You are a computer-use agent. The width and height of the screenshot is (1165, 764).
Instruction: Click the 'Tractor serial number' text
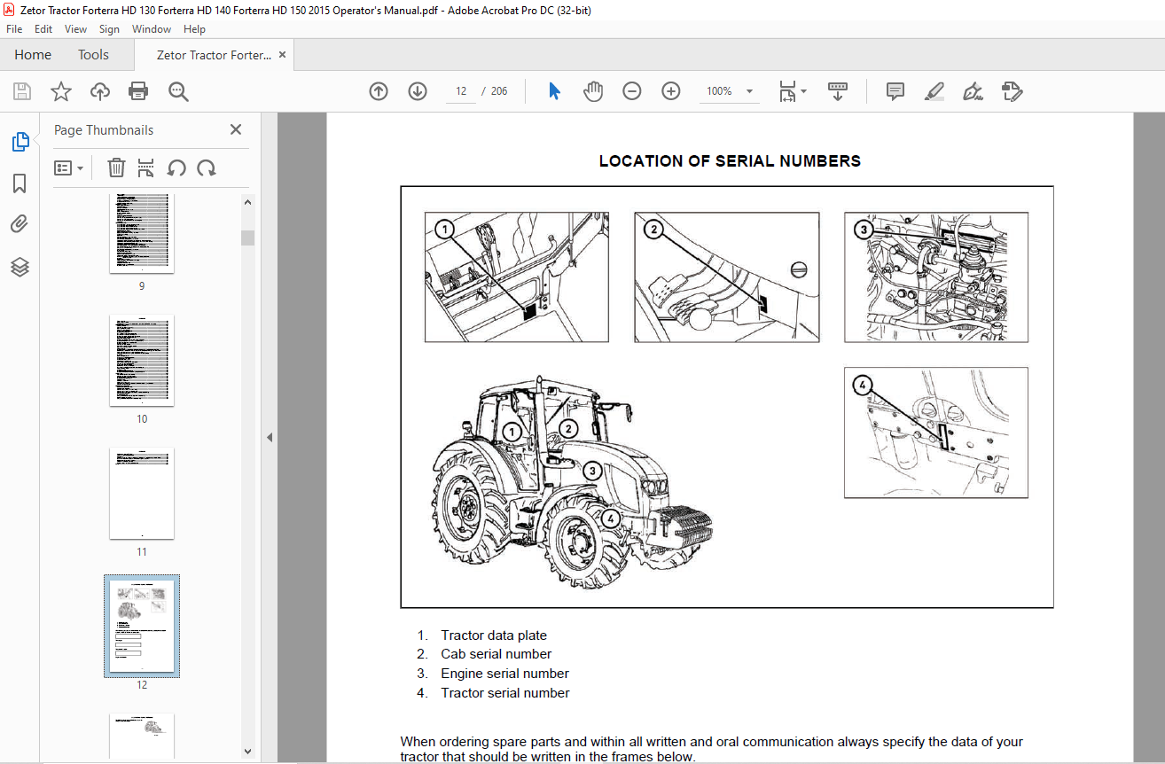pos(505,693)
